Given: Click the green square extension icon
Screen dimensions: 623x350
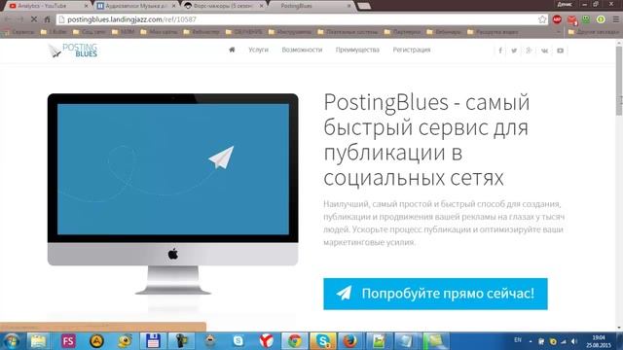Looking at the screenshot, I should pos(586,19).
